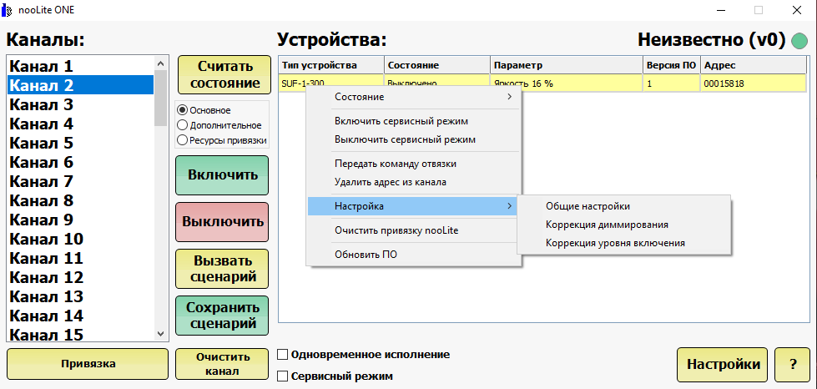
Task: Choose Выключить сервисный режим from menu
Action: click(x=414, y=139)
